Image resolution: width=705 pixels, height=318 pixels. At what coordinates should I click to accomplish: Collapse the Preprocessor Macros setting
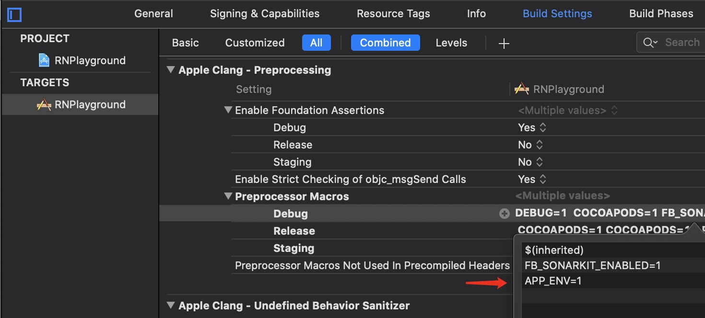228,196
